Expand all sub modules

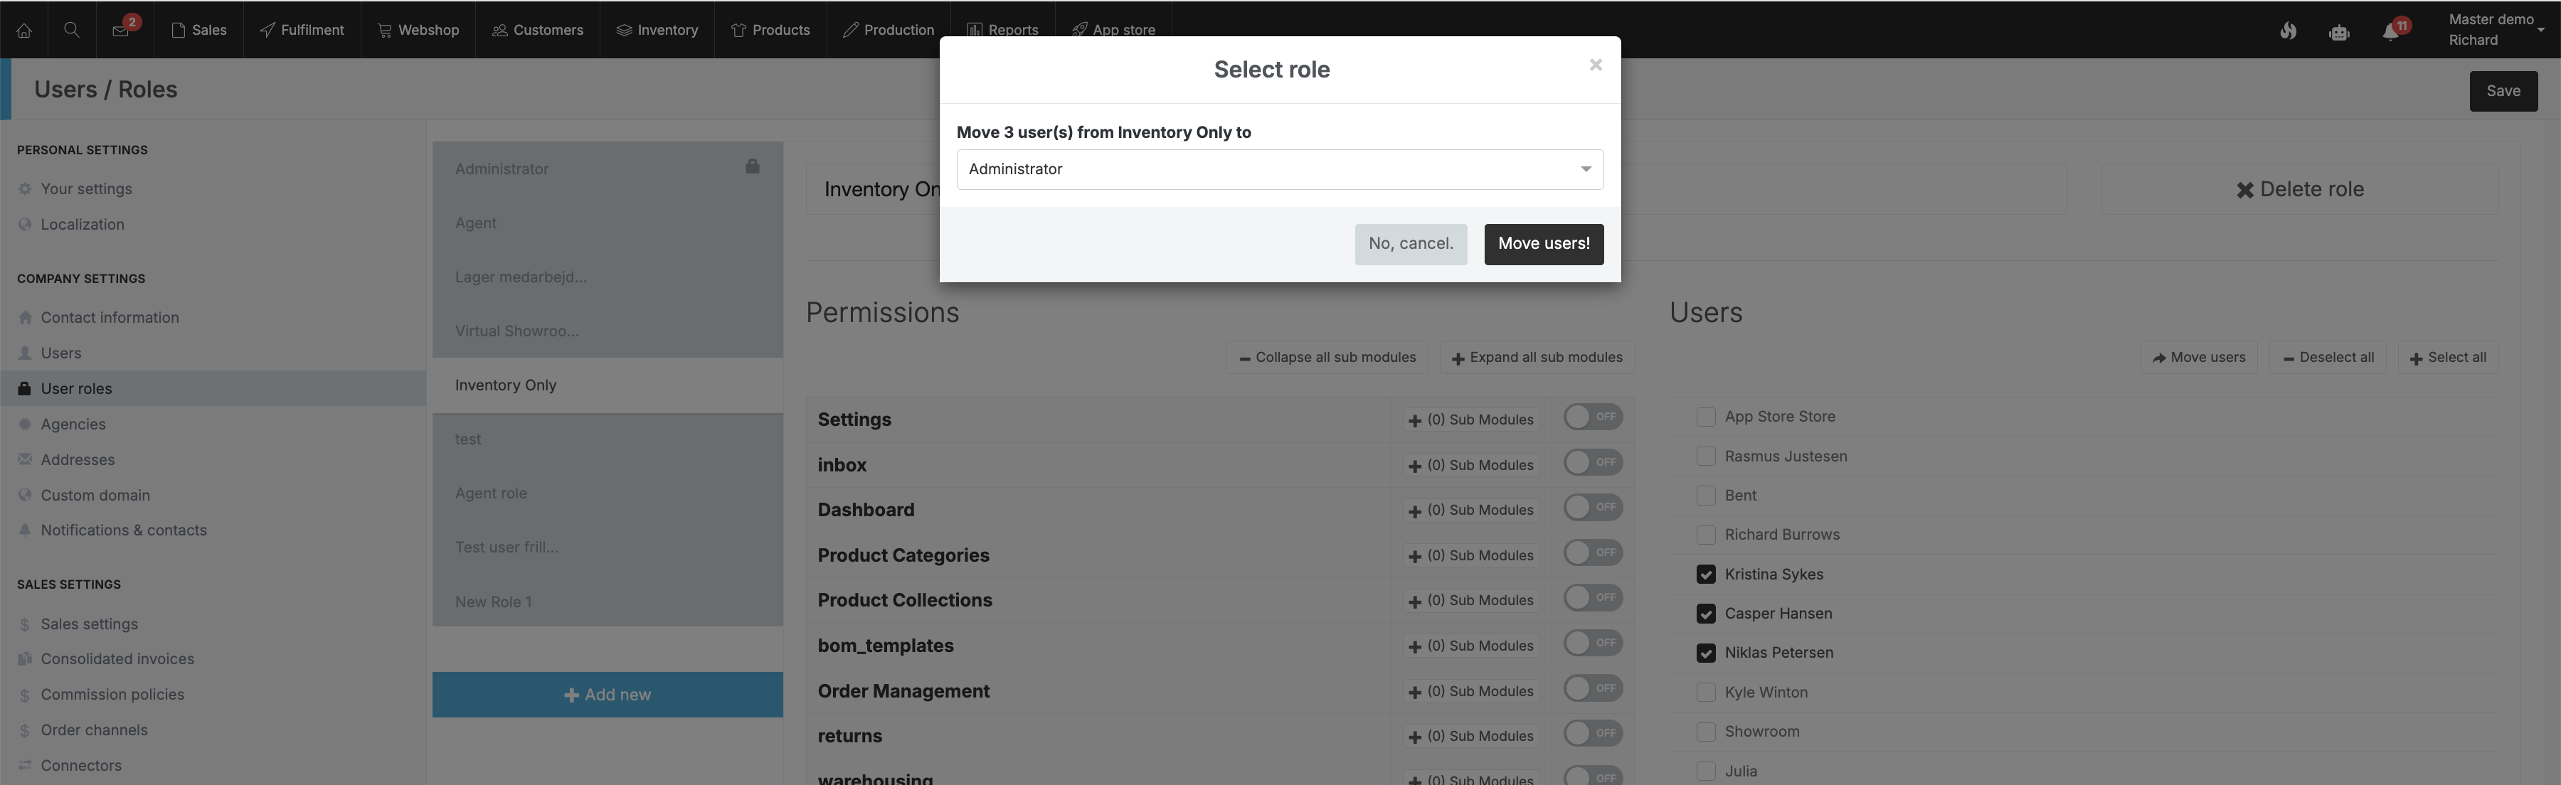(1537, 358)
